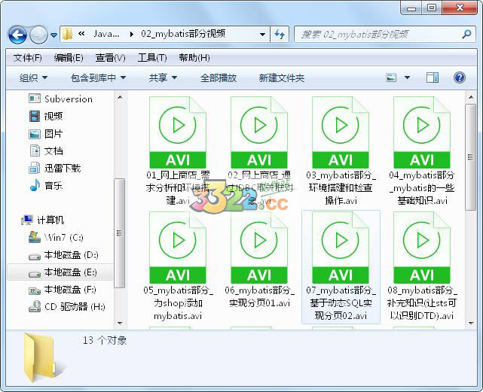Select 05_mybatis部分_为shop添加mybatis.avi icon
This screenshot has height=392, width=483.
178,248
